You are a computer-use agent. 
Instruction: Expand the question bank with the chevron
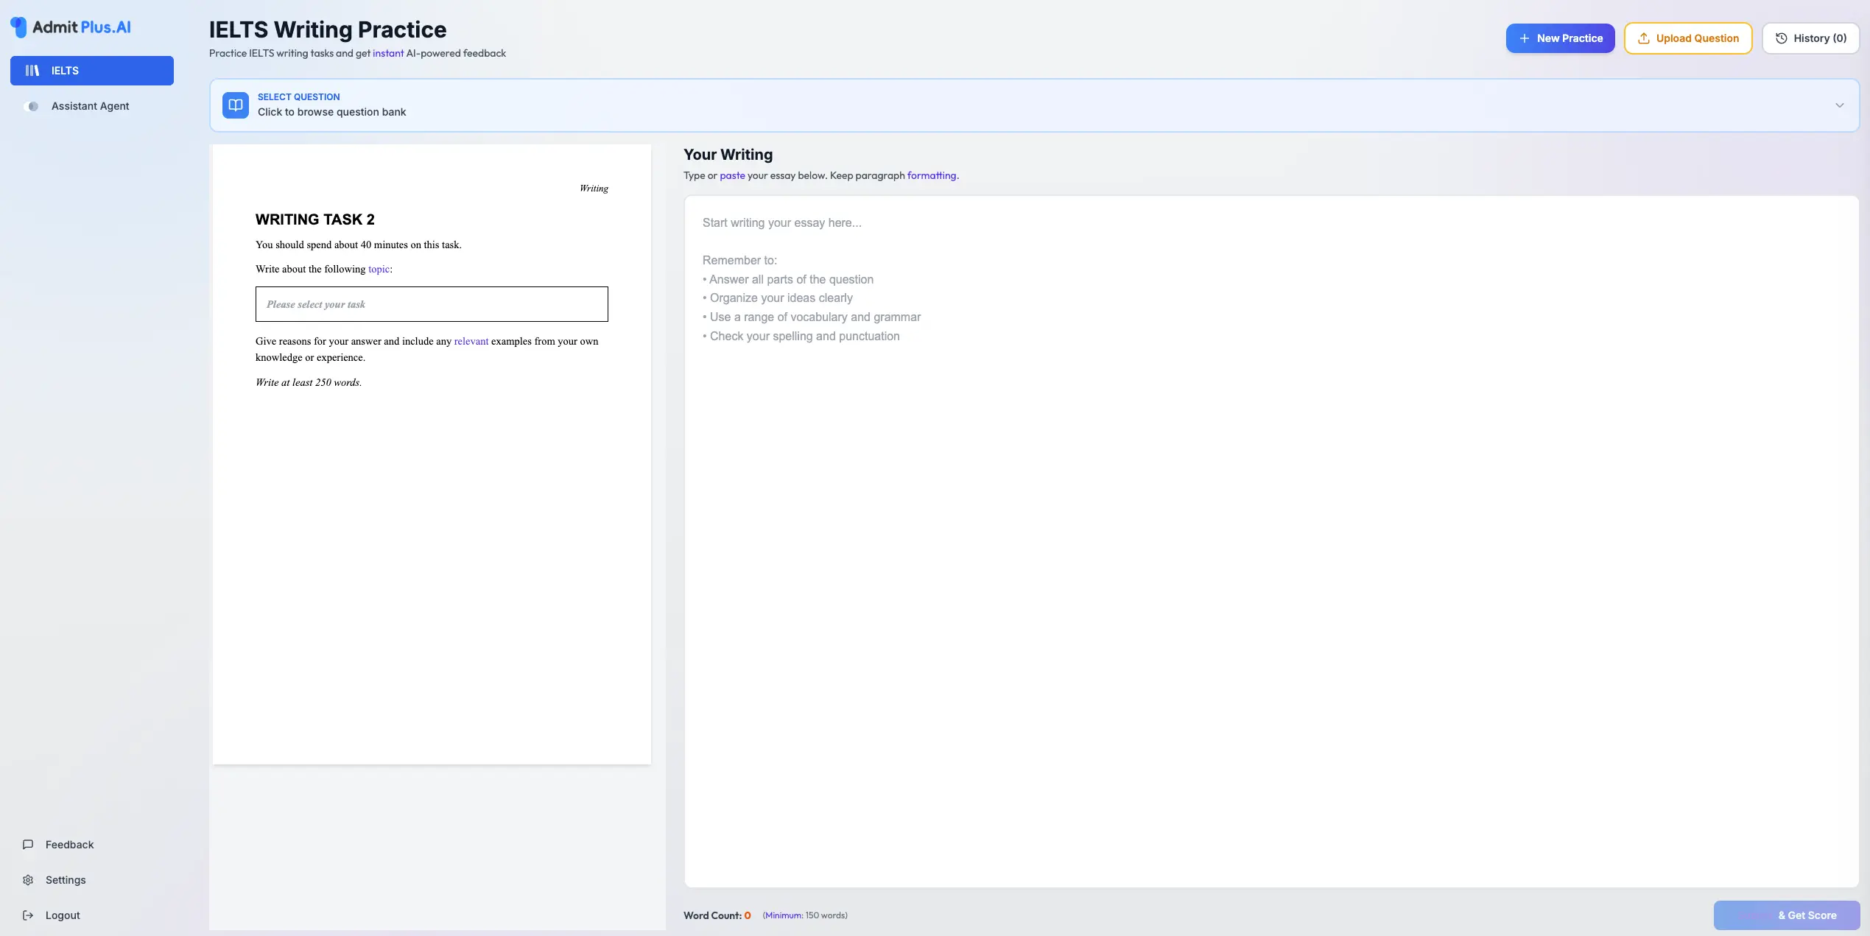click(x=1840, y=105)
